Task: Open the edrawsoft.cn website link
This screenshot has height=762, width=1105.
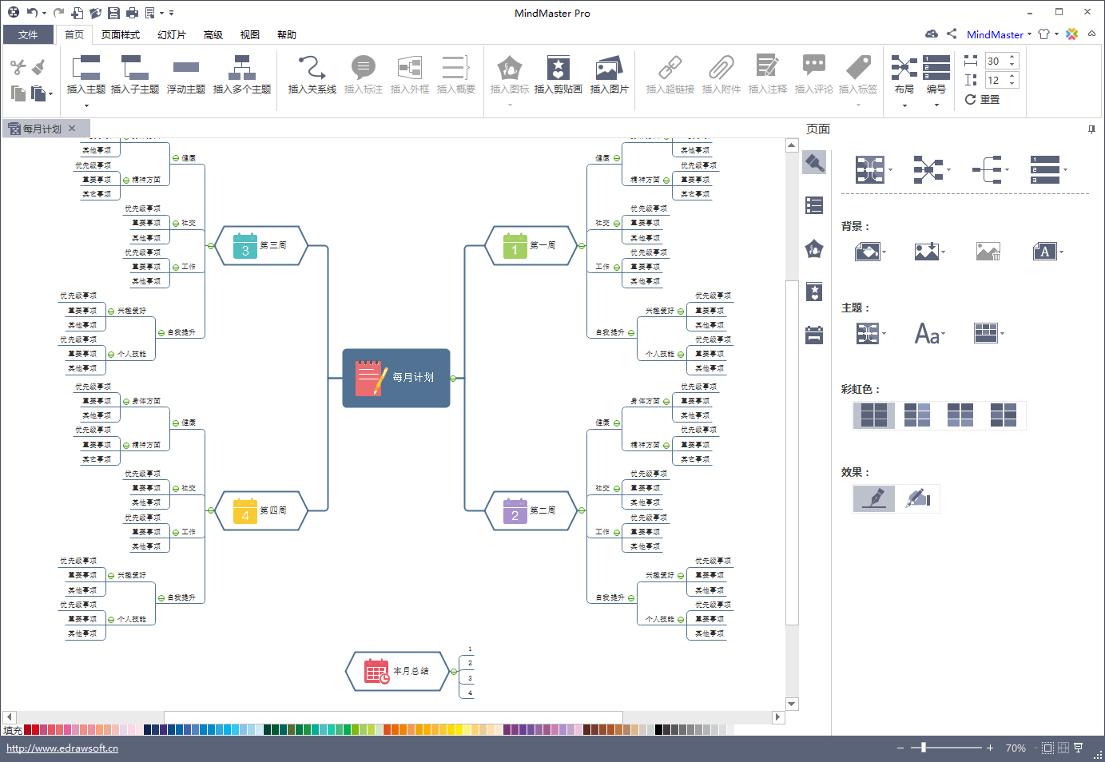Action: 62,748
